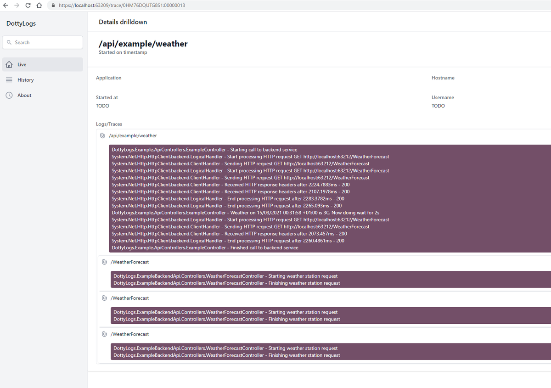Open the About menu item
This screenshot has height=388, width=551.
43,95
